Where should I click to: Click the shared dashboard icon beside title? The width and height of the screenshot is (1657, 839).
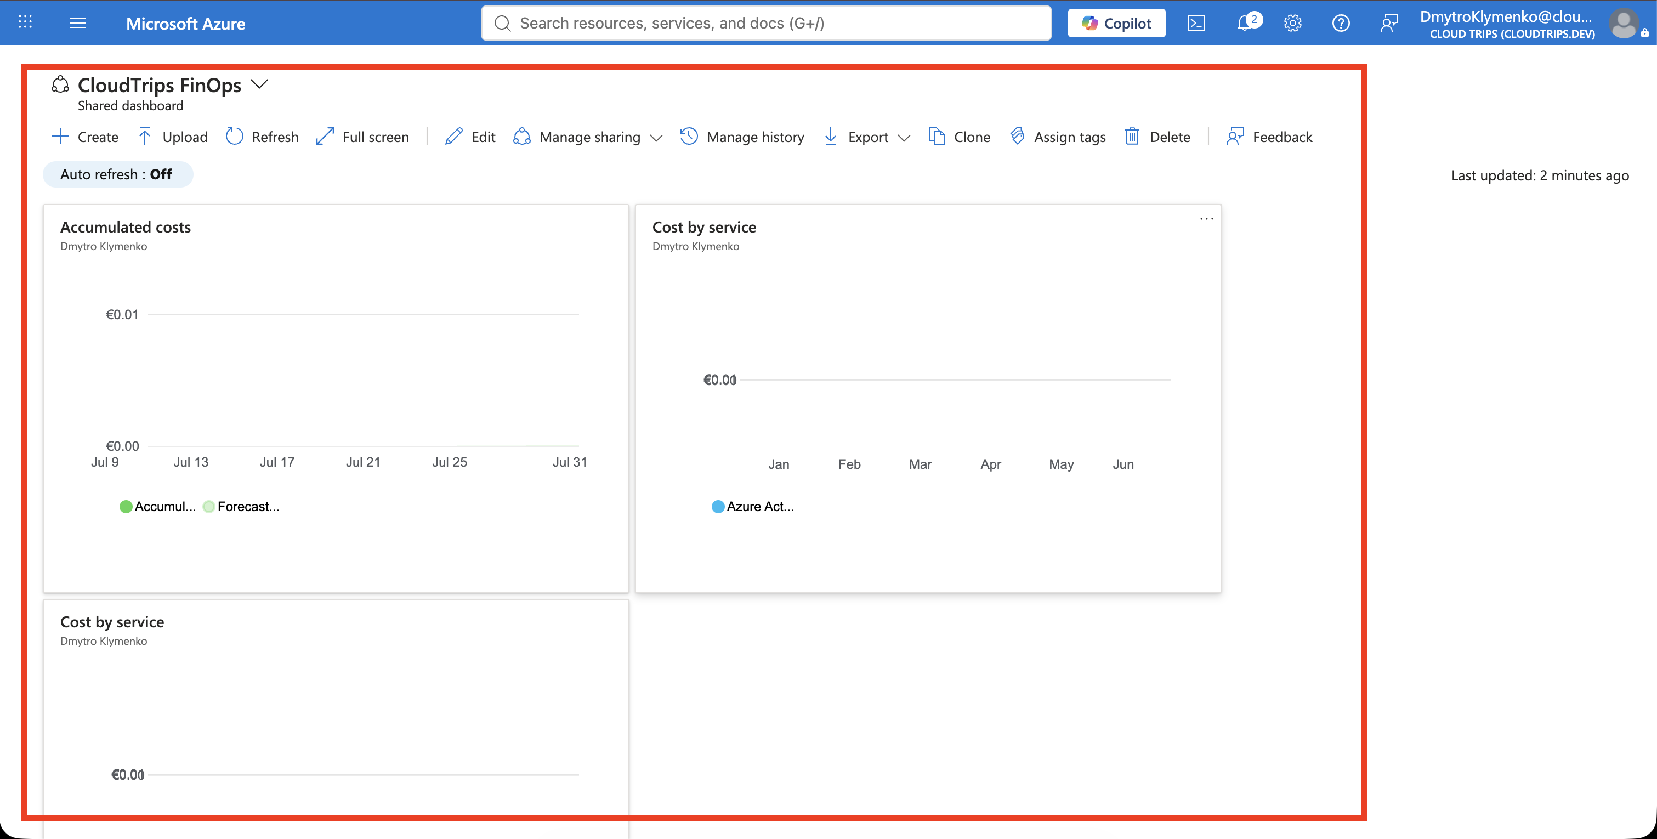pyautogui.click(x=60, y=84)
